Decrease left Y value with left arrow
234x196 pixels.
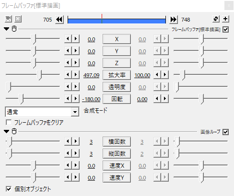pos(68,51)
